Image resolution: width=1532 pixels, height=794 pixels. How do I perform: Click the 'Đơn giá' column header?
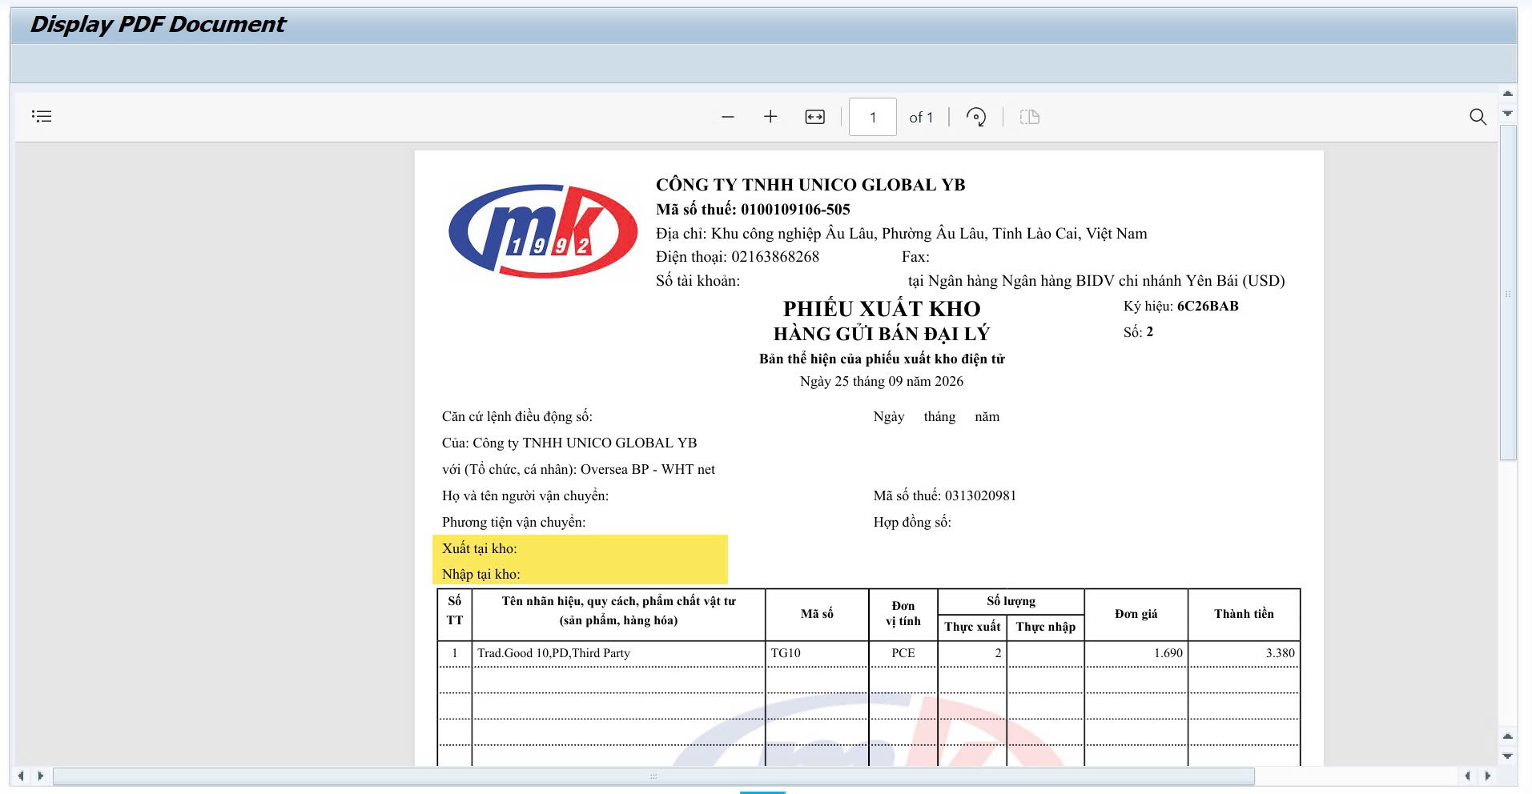1136,614
